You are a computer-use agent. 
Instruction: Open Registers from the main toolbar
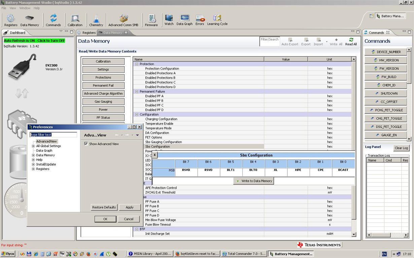(11, 20)
